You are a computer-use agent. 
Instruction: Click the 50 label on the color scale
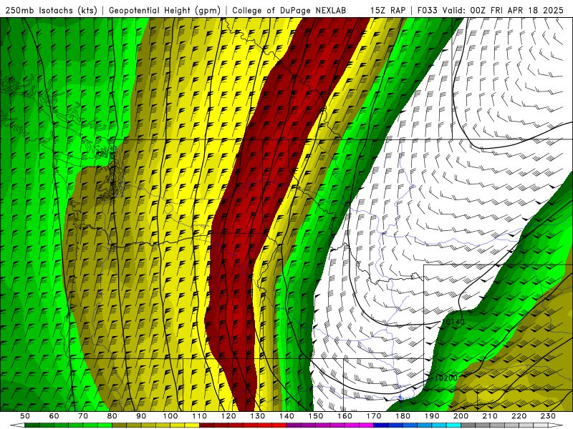coord(25,416)
